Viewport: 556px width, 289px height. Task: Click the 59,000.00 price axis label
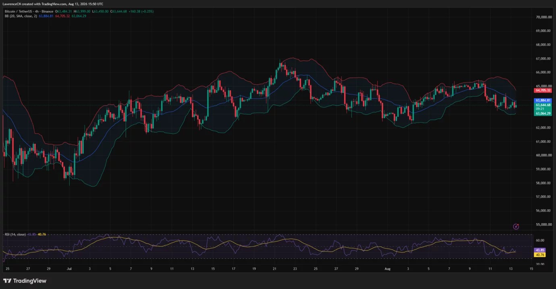(x=544, y=169)
